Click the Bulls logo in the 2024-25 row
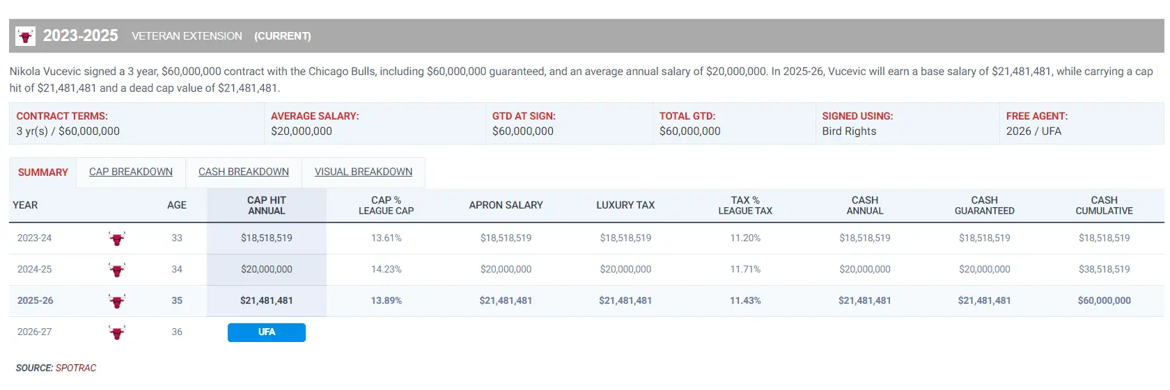The image size is (1170, 390). (x=117, y=270)
